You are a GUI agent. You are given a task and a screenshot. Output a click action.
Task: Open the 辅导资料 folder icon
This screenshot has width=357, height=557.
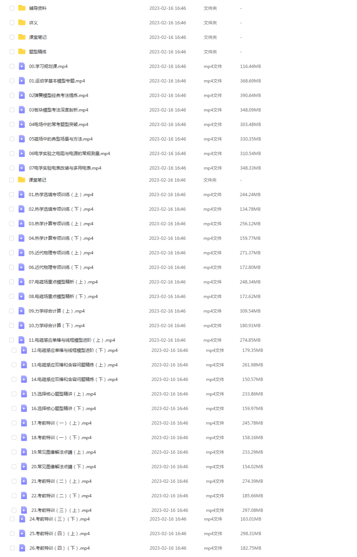[22, 8]
